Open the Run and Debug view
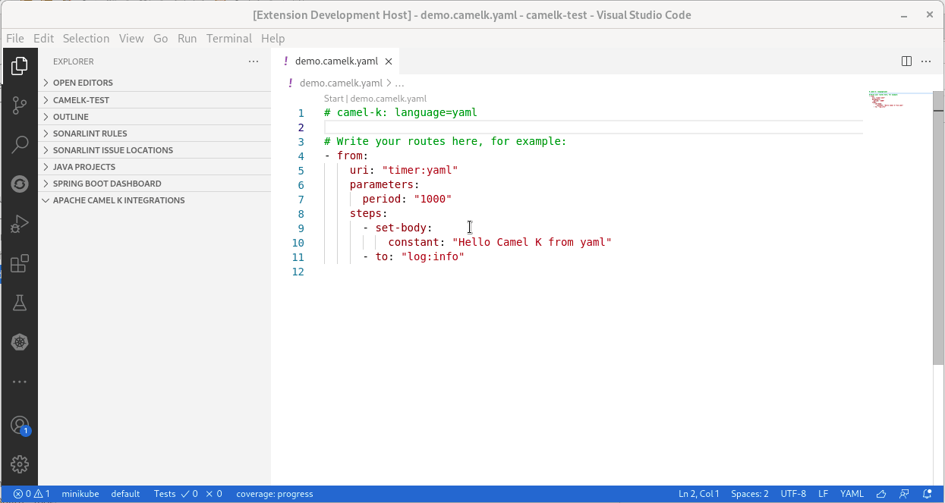 click(19, 223)
